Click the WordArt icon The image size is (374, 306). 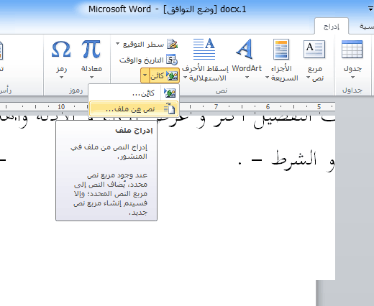pos(245,49)
